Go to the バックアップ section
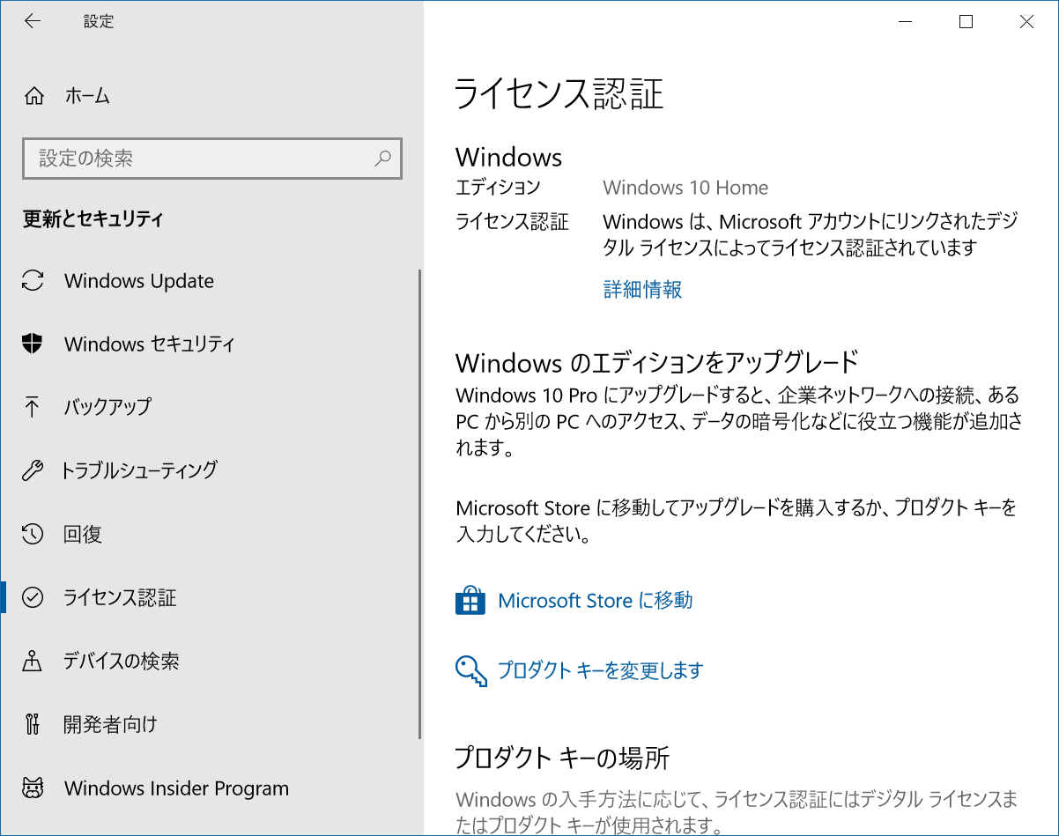Image resolution: width=1059 pixels, height=836 pixels. point(211,407)
